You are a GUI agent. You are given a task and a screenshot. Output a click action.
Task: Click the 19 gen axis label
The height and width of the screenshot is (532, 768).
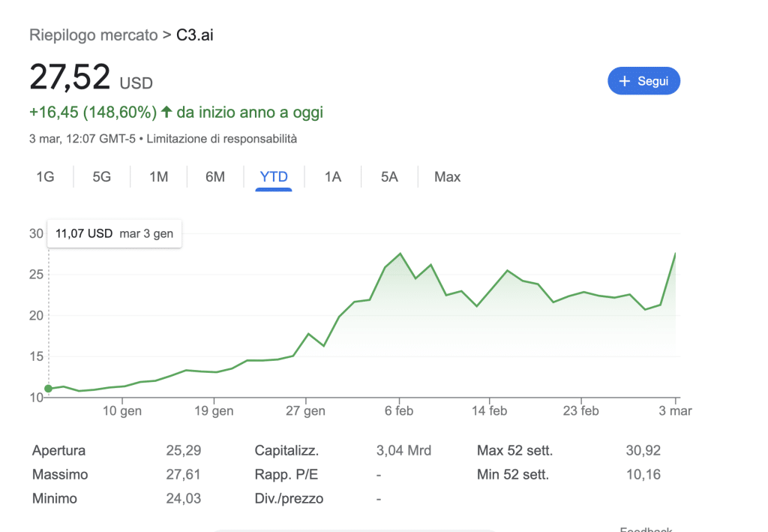tap(214, 411)
